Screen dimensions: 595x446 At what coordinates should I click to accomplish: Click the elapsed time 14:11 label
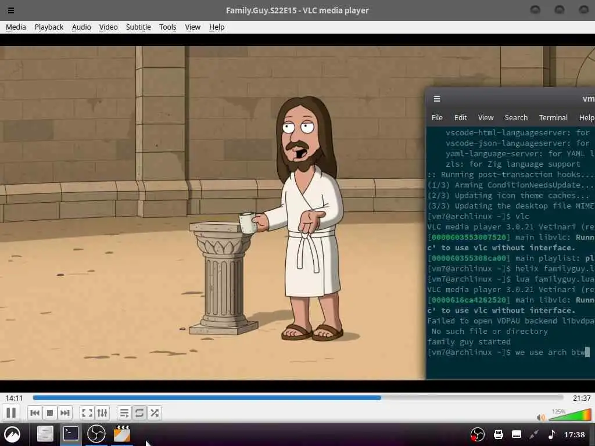(14, 398)
